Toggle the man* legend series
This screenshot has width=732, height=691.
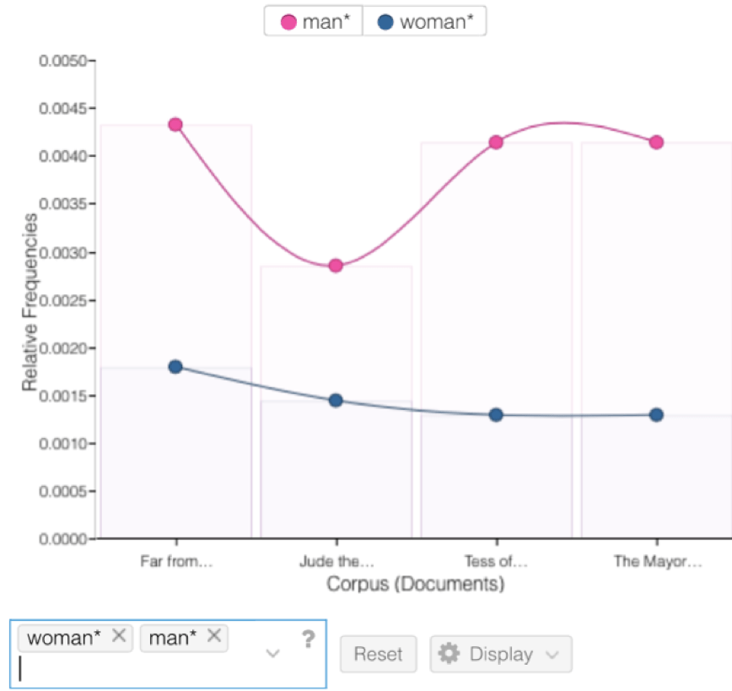coord(314,22)
